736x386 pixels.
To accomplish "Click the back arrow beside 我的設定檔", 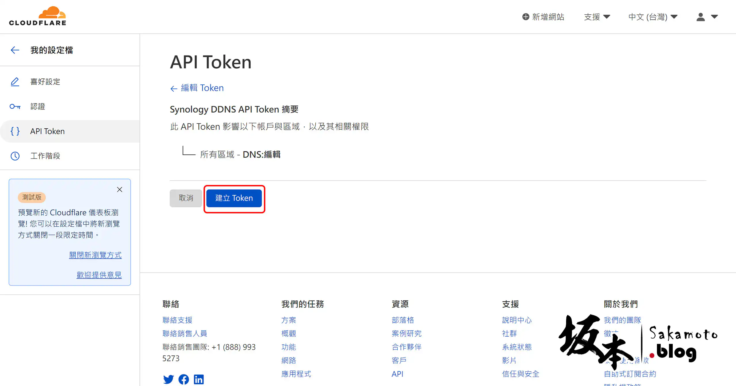I will (15, 50).
